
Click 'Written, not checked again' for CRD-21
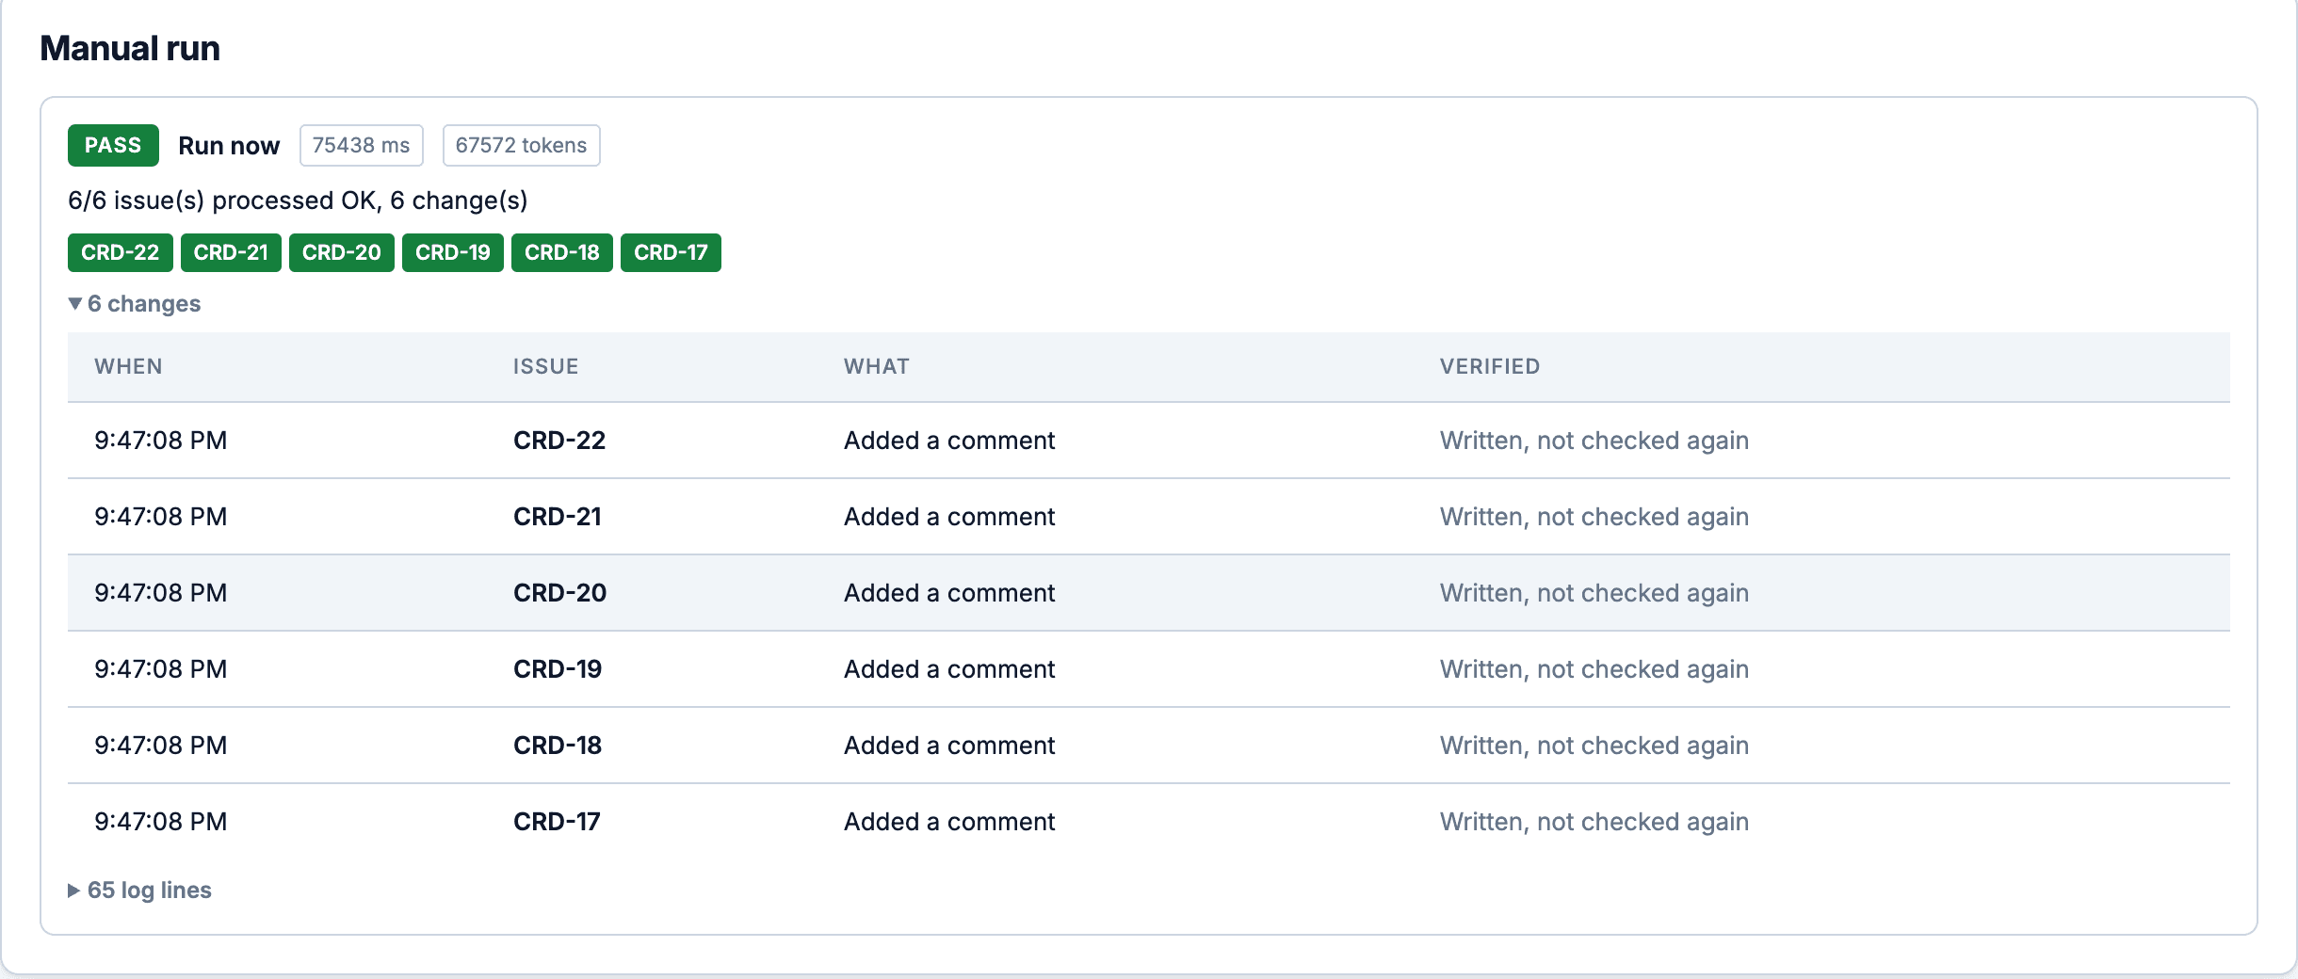coord(1594,517)
